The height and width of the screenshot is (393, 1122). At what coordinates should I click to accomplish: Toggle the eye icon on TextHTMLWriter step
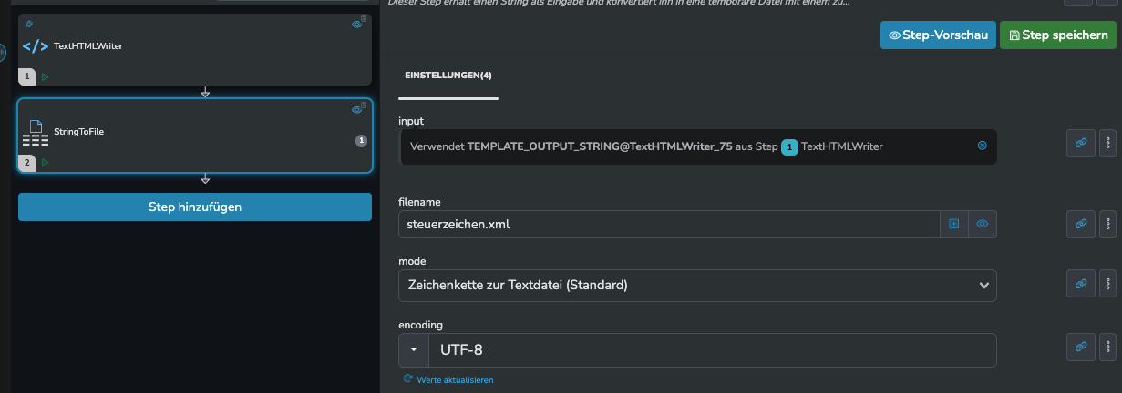356,25
